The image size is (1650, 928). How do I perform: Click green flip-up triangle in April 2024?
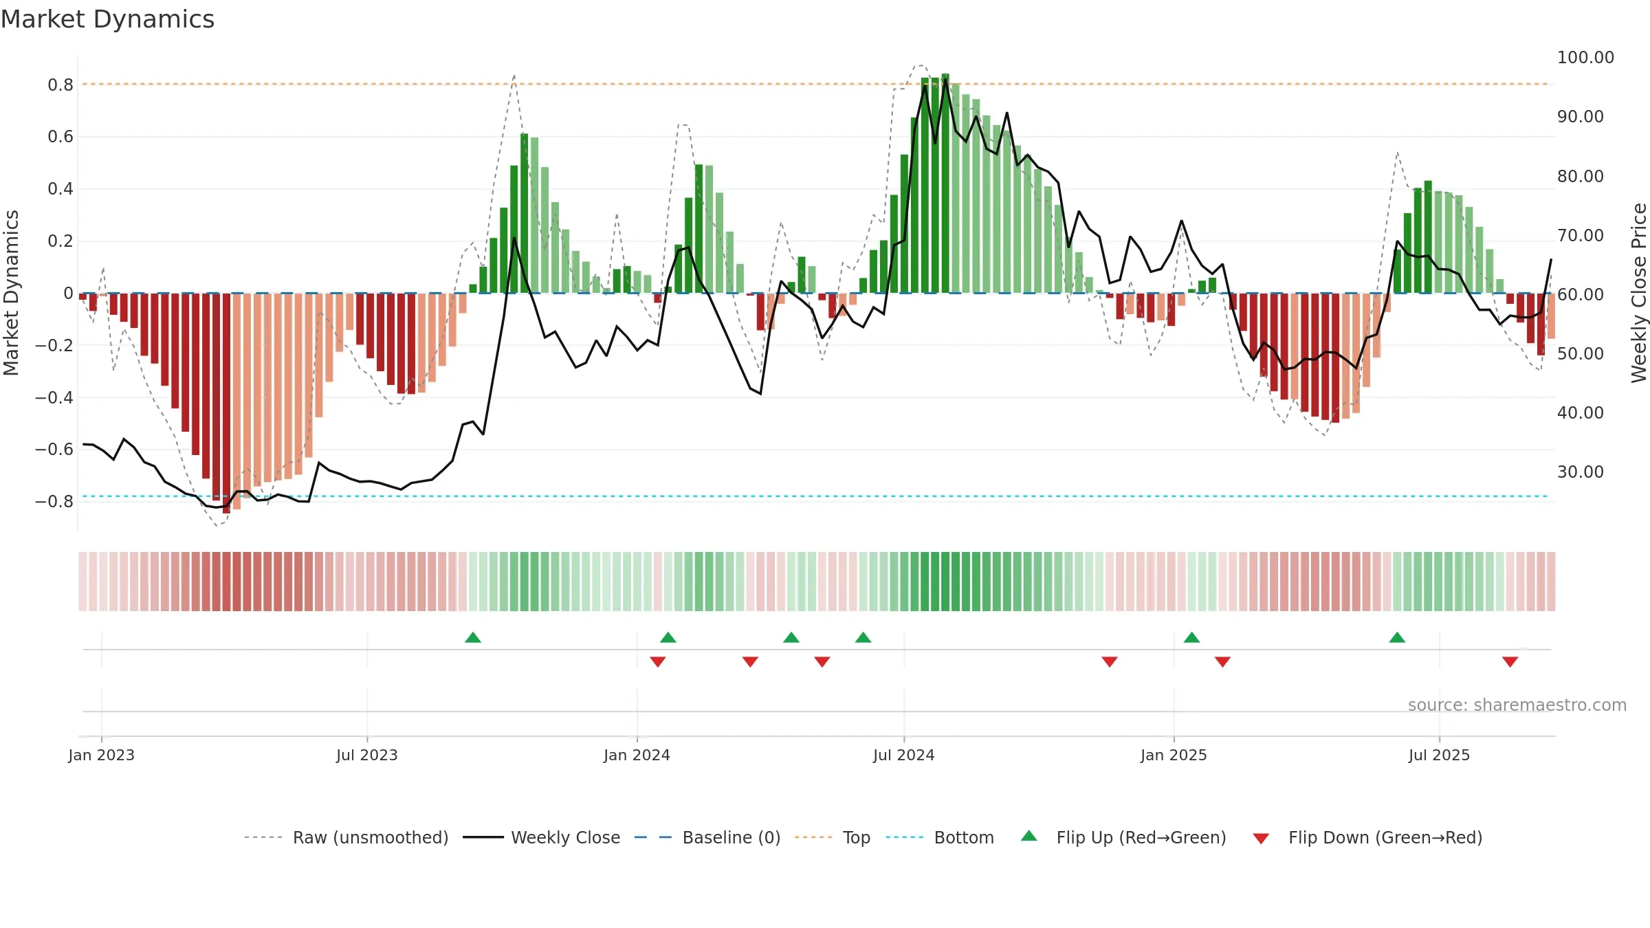tap(791, 638)
